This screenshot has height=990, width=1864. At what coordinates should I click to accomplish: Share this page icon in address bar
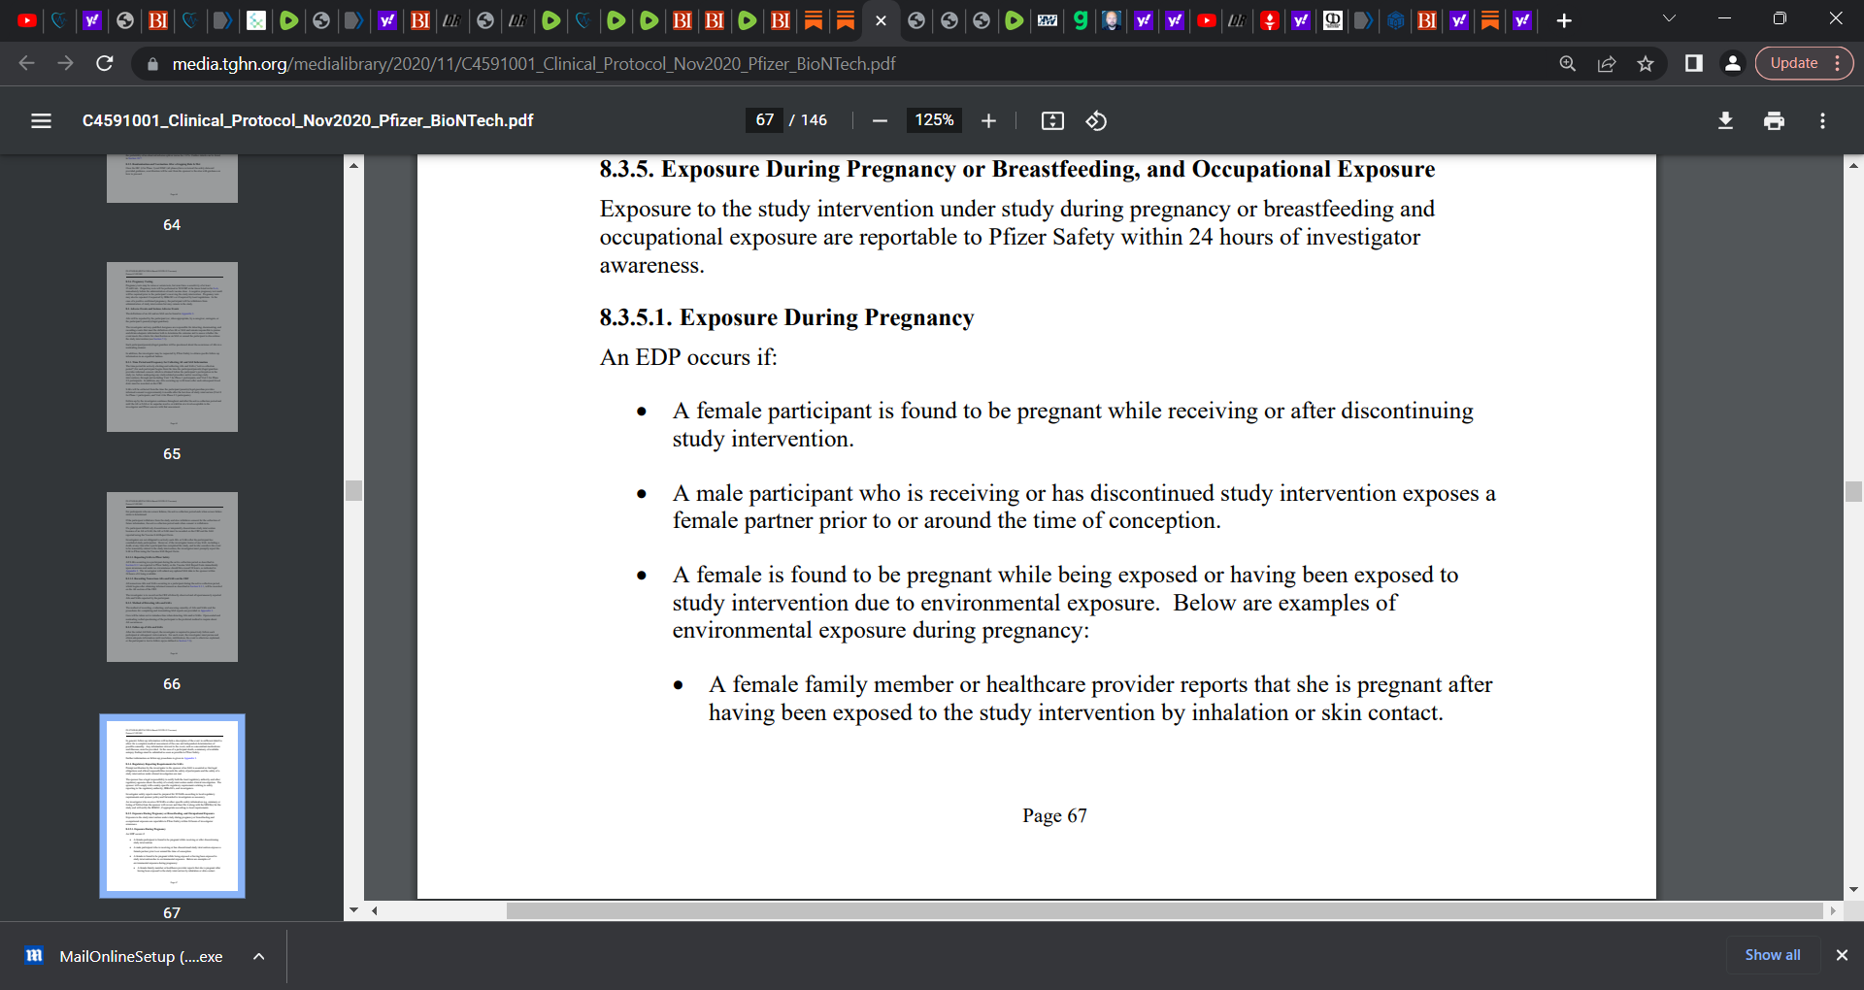pyautogui.click(x=1607, y=63)
